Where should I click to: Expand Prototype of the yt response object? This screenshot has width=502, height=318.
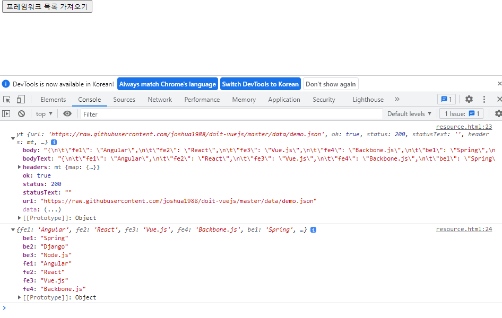pos(19,218)
